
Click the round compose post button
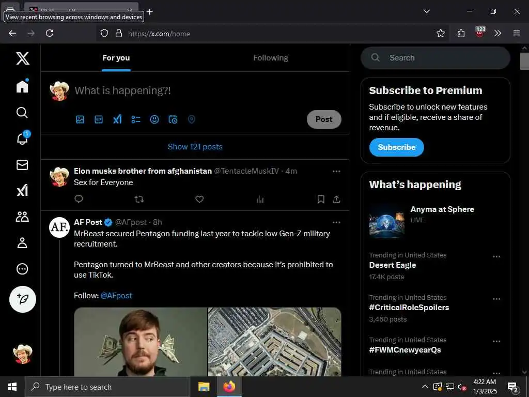point(23,299)
